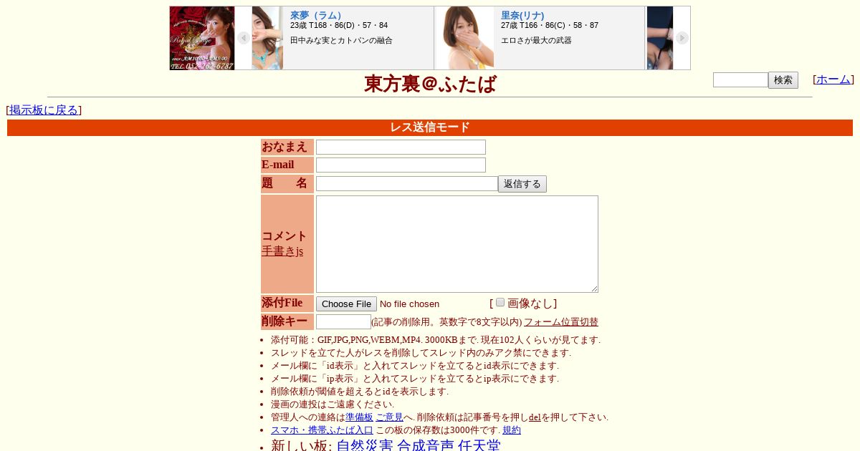
Task: Go to ホーム link
Action: pyautogui.click(x=833, y=79)
